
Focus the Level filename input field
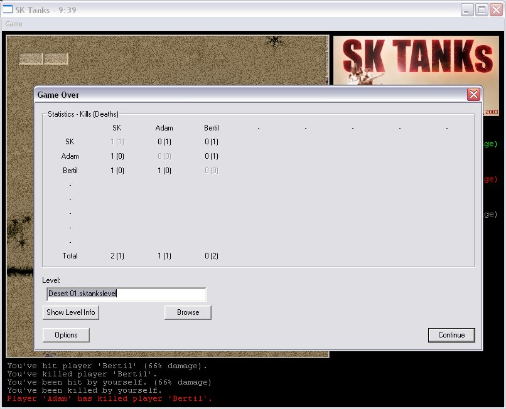pyautogui.click(x=126, y=294)
